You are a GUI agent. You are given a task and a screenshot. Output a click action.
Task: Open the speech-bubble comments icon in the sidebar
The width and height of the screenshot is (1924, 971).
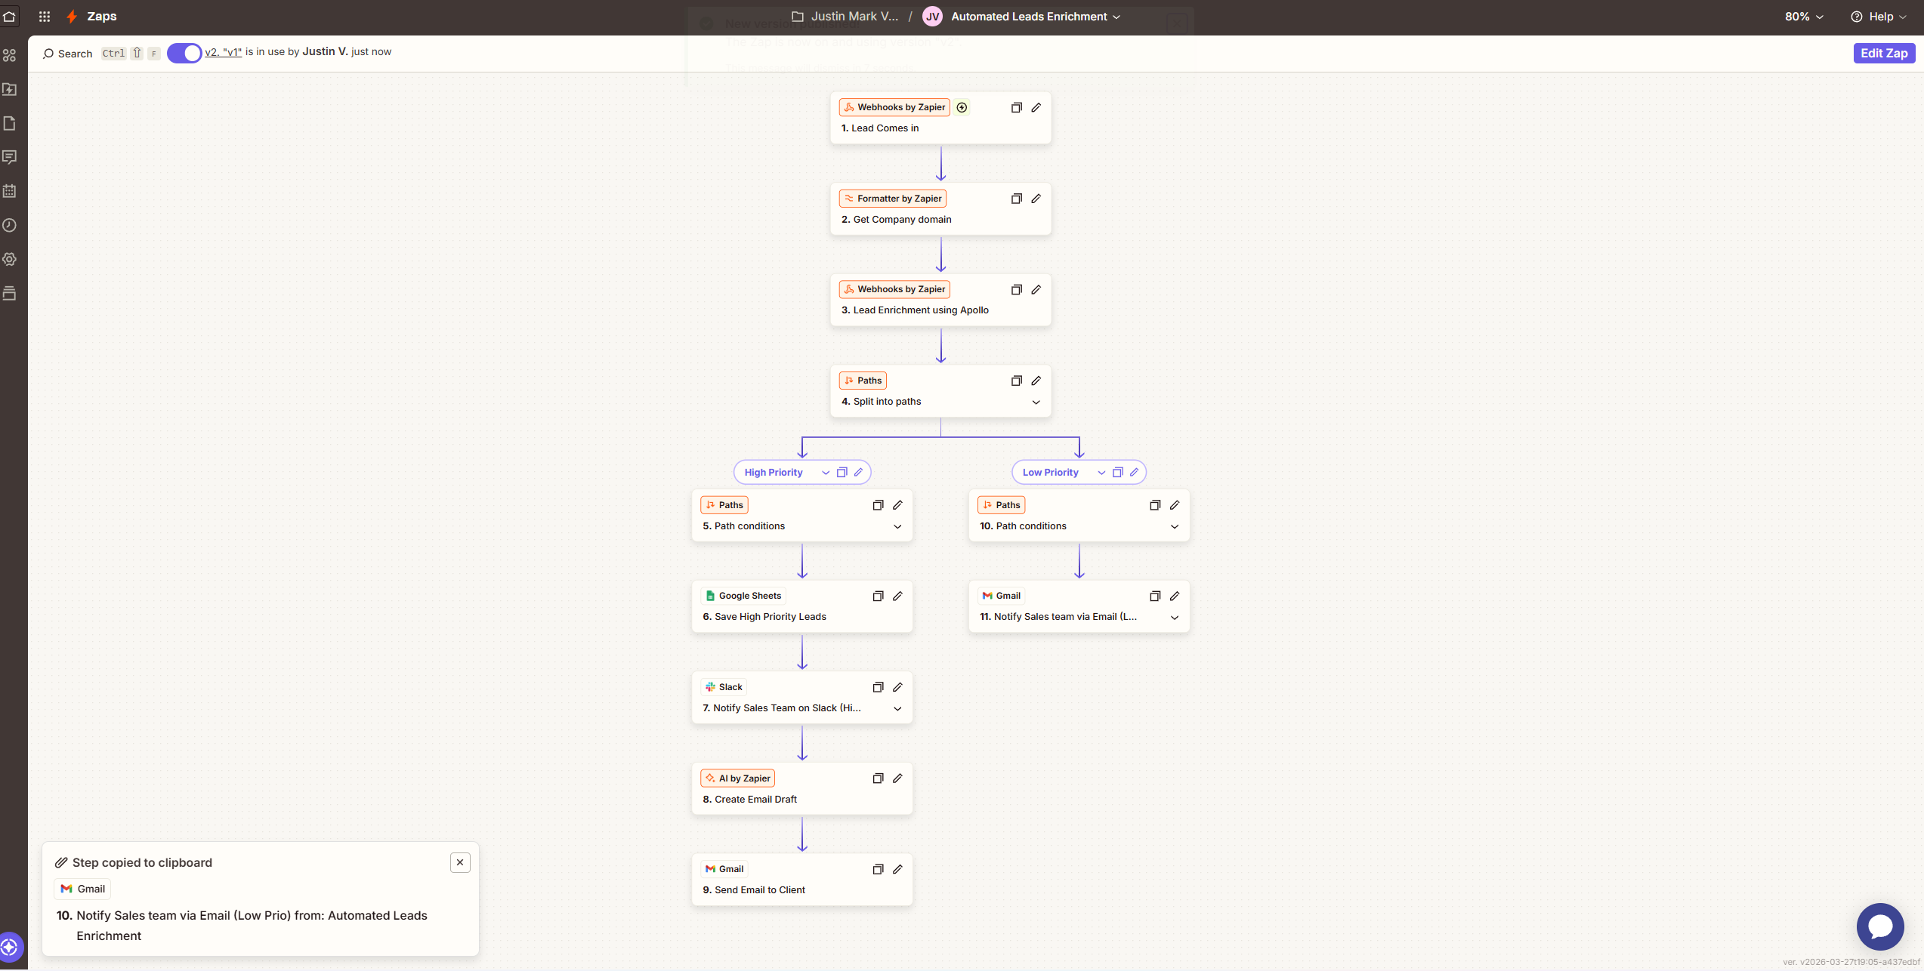[9, 157]
